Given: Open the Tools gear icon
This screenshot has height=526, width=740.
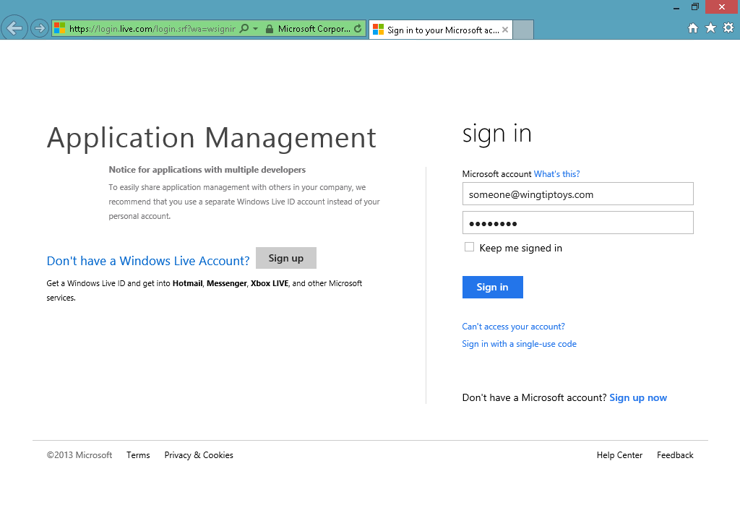Looking at the screenshot, I should pos(728,28).
